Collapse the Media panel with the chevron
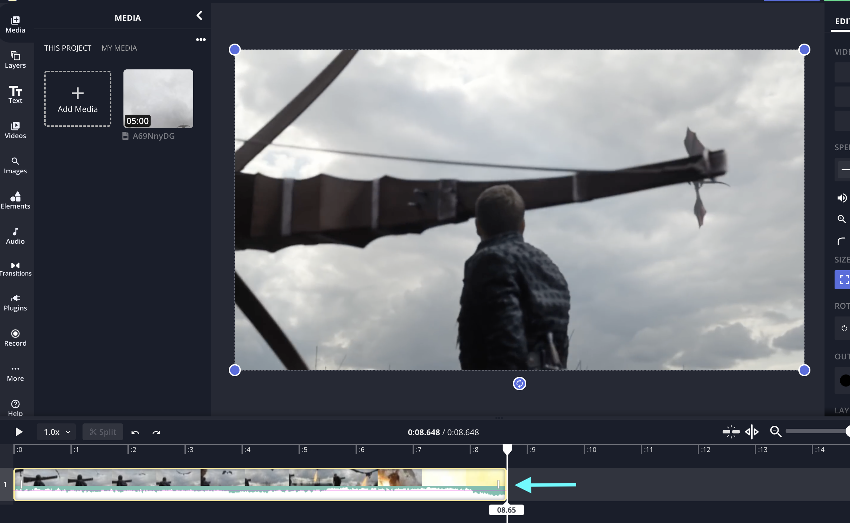This screenshot has width=850, height=523. pos(199,15)
